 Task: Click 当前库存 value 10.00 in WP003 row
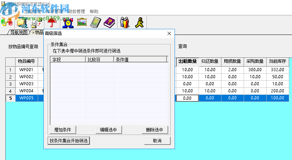[x=278, y=84]
